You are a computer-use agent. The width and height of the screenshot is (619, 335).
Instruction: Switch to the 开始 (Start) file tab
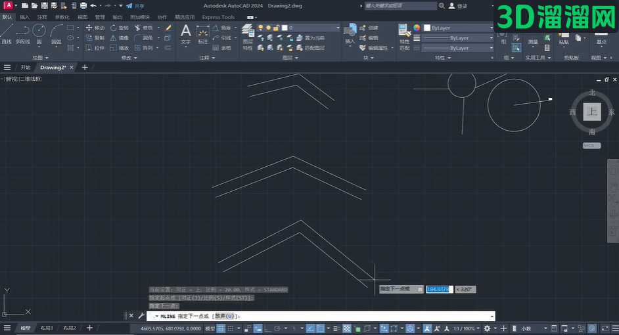point(25,68)
